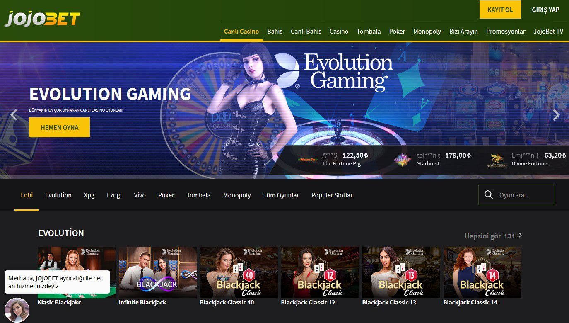Select the Tombala lobby tab

coord(199,195)
